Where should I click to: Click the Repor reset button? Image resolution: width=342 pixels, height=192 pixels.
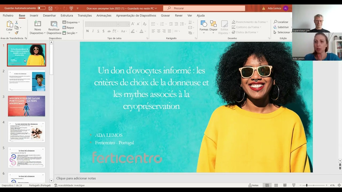[x=68, y=28]
